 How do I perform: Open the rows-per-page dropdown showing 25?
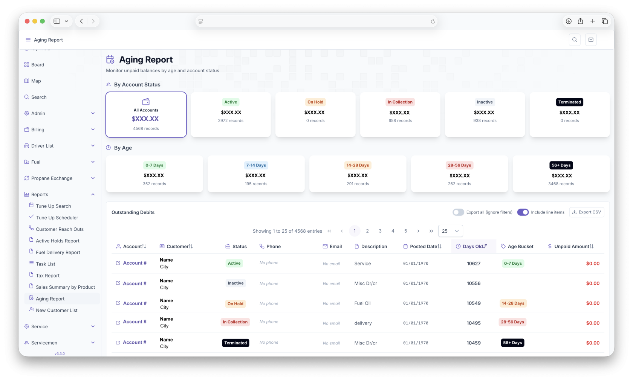(x=450, y=231)
